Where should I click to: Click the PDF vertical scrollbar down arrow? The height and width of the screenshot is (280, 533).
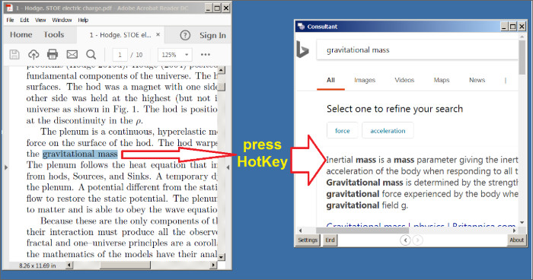coord(222,257)
